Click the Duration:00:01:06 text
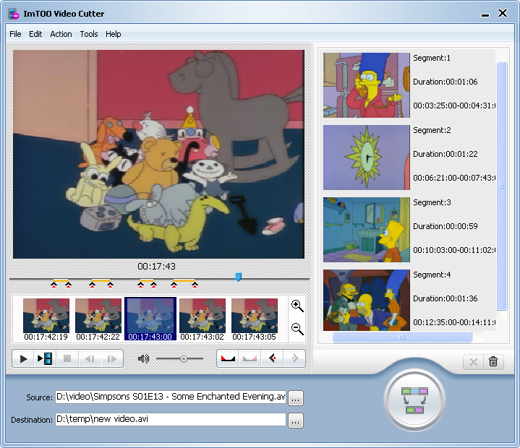 tap(445, 82)
